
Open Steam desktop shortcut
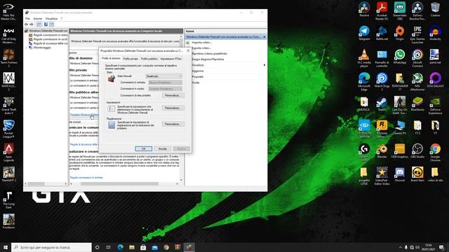point(382,104)
